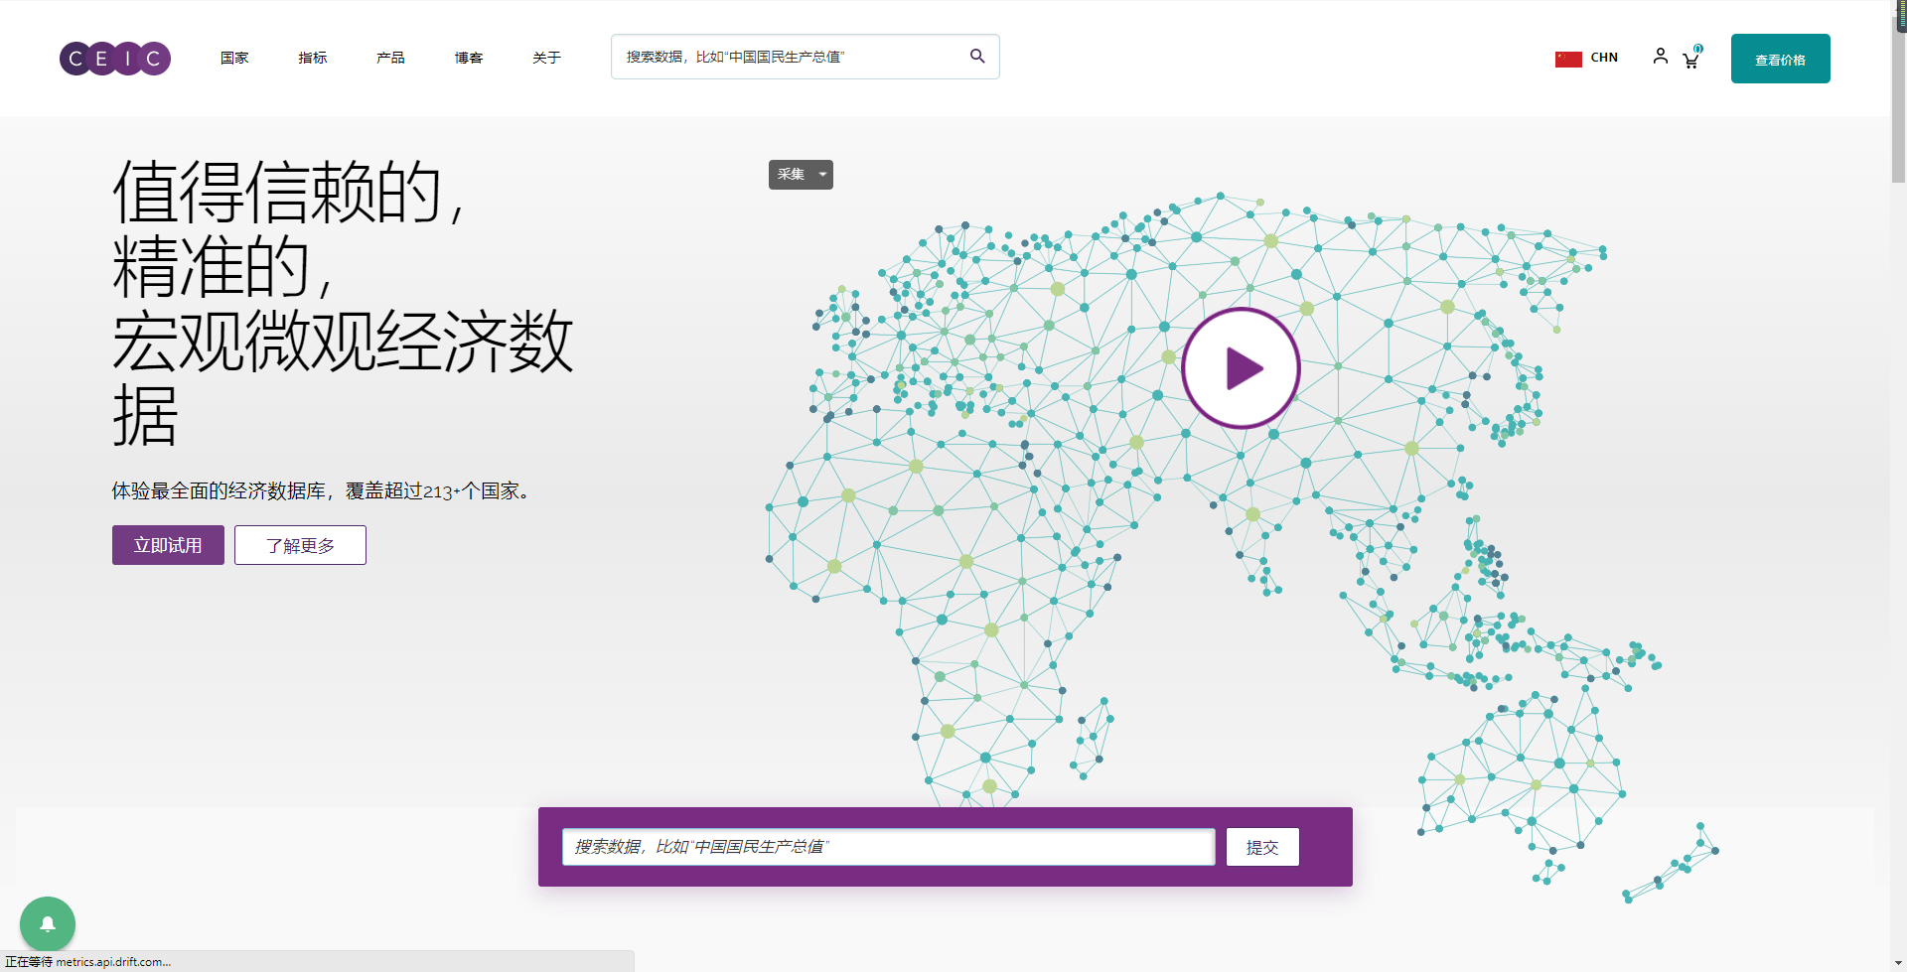Click the search magnifier icon in header
This screenshot has height=972, width=1907.
point(977,57)
